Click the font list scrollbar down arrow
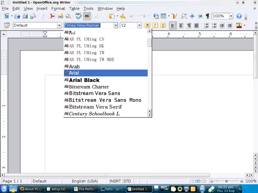 149,115
